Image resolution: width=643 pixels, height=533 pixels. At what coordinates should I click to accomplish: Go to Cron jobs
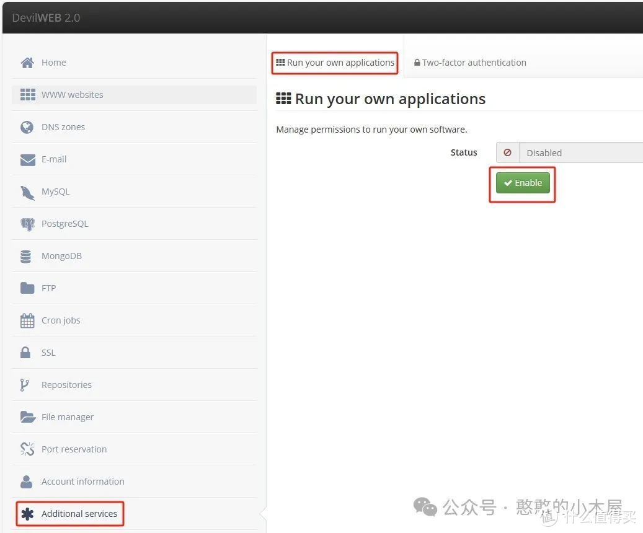tap(134, 320)
